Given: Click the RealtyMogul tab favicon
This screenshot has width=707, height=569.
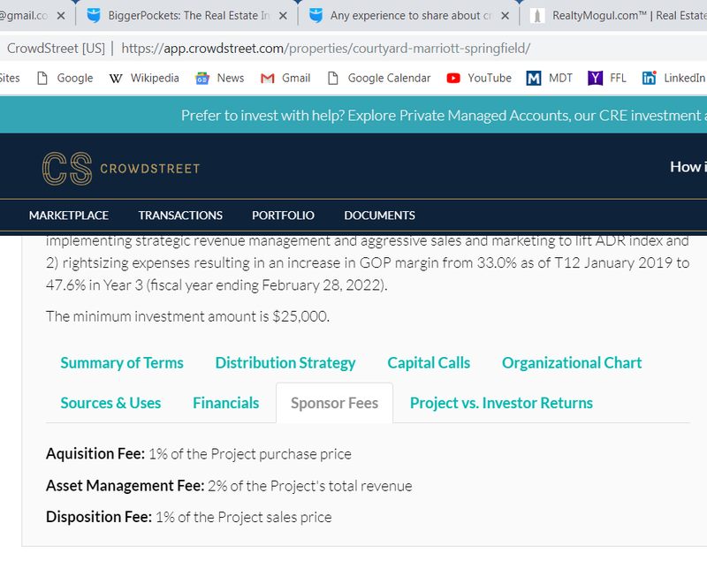Looking at the screenshot, I should pyautogui.click(x=537, y=16).
